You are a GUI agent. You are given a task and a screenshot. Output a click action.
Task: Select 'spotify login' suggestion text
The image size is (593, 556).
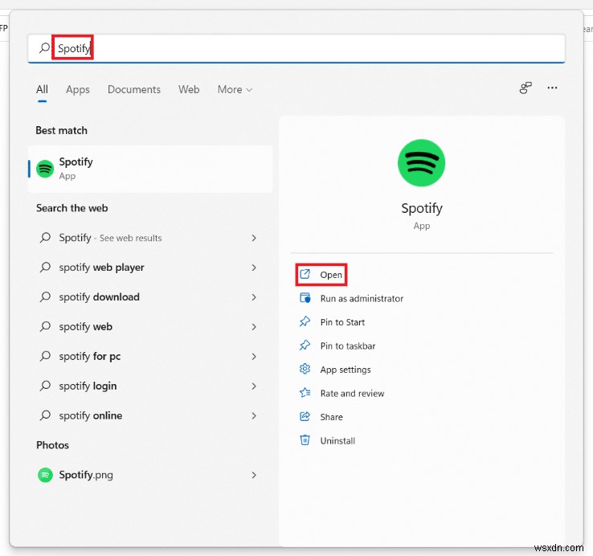88,386
